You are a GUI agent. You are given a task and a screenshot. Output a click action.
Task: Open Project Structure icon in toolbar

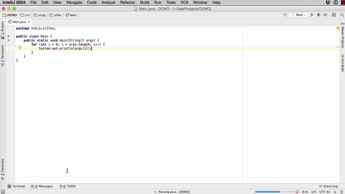(x=334, y=15)
